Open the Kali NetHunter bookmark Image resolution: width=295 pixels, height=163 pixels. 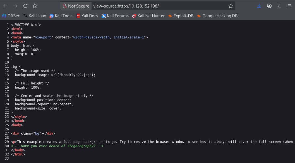tap(148, 16)
